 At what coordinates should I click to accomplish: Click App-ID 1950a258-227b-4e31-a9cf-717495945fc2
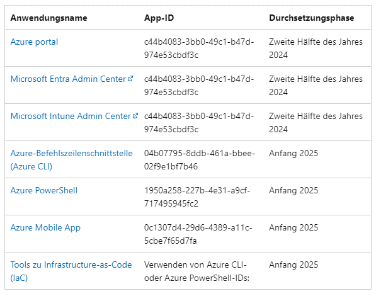coord(197,197)
